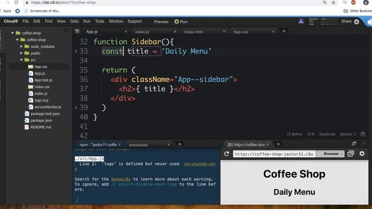The image size is (372, 209).
Task: Collapse the root coffee-shop folder
Action: tap(12, 33)
